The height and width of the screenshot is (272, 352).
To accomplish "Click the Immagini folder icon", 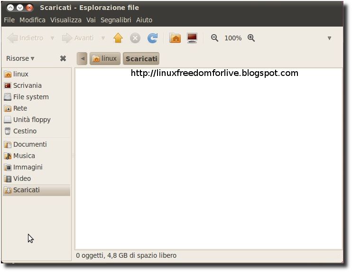I will point(8,168).
